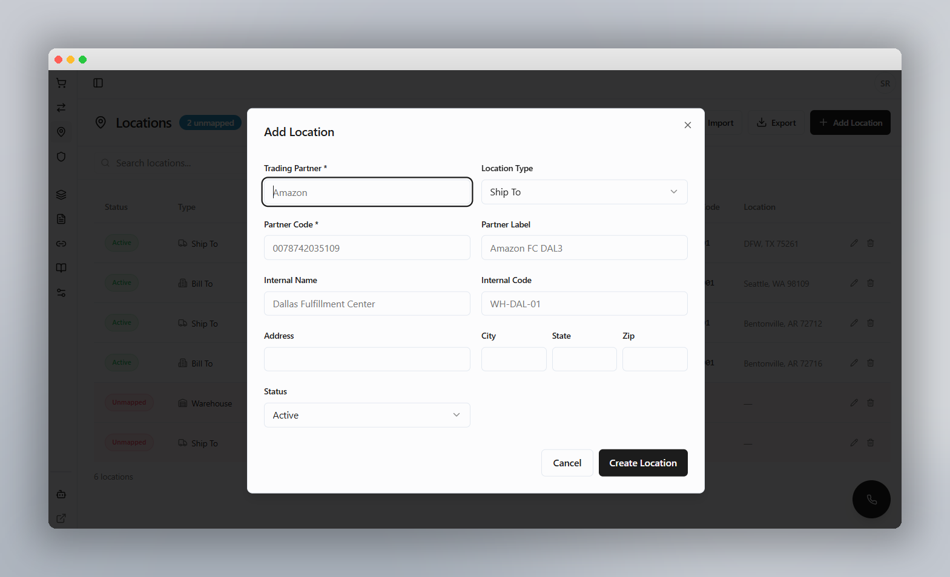Toggle the sidebar panel icon
950x577 pixels.
[x=98, y=83]
